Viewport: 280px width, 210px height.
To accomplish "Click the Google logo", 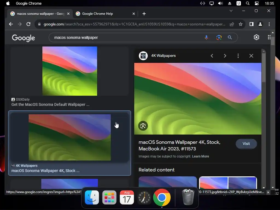I will [x=24, y=38].
